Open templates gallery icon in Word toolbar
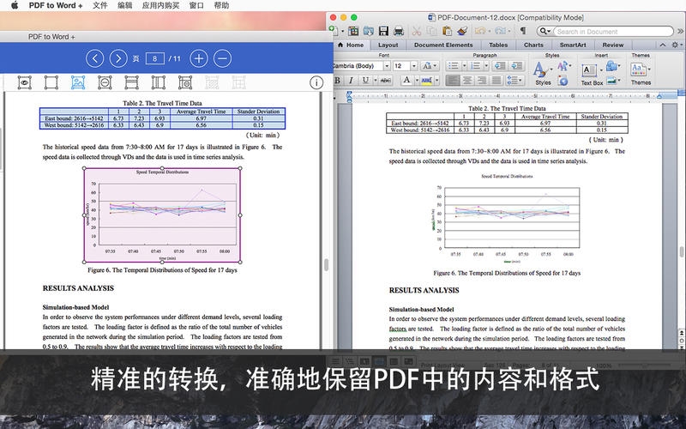 click(353, 31)
